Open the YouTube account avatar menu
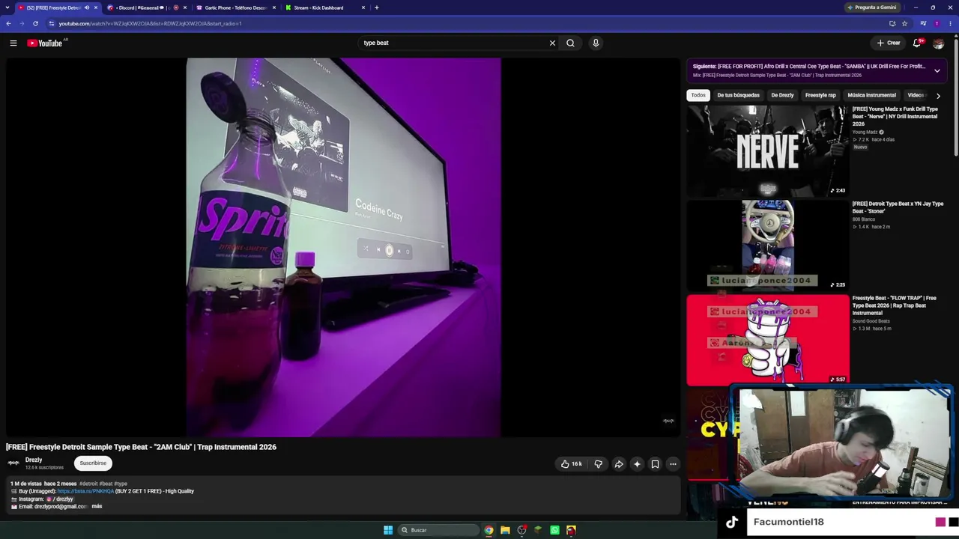Viewport: 959px width, 539px height. coord(938,43)
